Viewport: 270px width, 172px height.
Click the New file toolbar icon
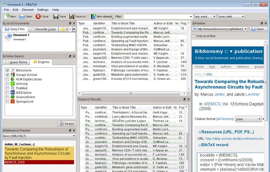[x=7, y=16]
